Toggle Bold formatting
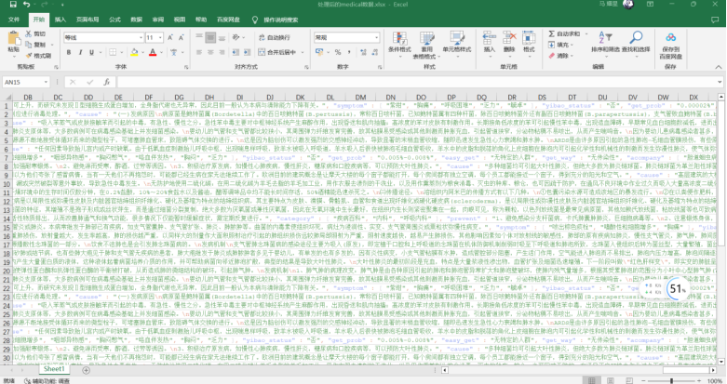 point(67,52)
